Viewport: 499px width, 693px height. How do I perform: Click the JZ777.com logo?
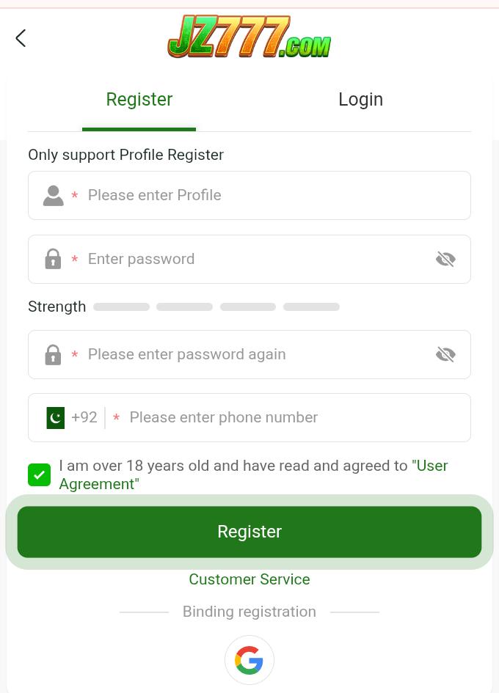tap(249, 37)
